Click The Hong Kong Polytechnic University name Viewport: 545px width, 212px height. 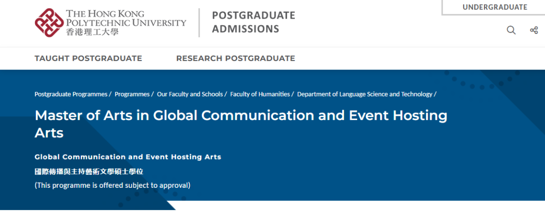126,18
